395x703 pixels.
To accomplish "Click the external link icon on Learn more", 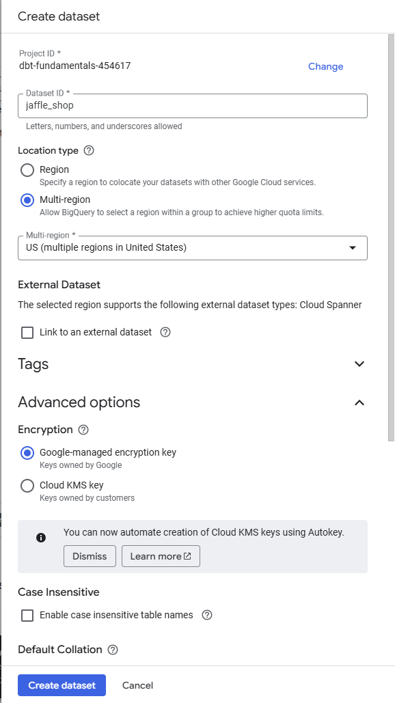I will click(x=187, y=556).
